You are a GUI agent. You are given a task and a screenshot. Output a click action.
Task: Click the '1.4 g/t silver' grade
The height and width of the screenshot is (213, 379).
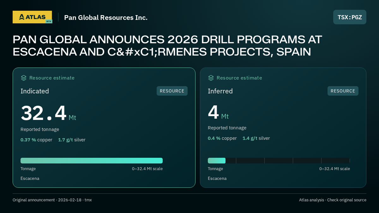point(256,138)
